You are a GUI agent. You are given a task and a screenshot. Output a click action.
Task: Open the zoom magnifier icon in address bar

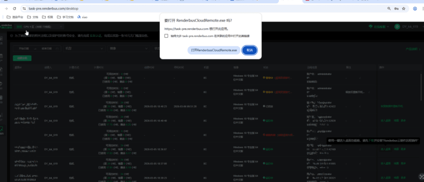pyautogui.click(x=389, y=9)
